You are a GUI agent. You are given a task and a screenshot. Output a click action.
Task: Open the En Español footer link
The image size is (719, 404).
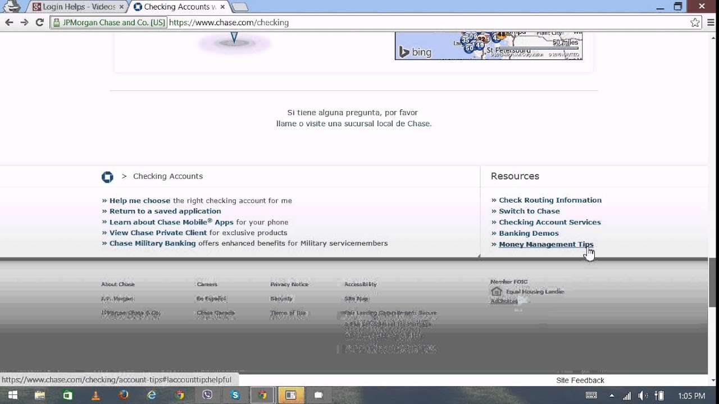coord(211,299)
